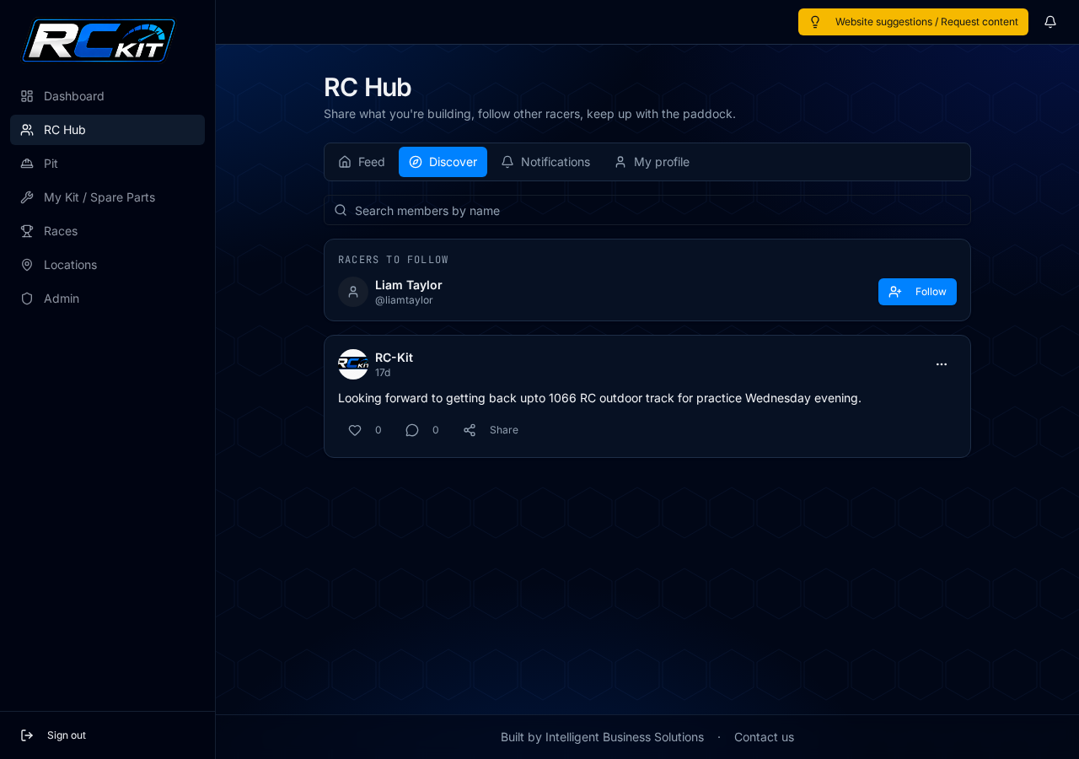This screenshot has height=759, width=1079.
Task: Click the post text about 1066 RC track
Action: tap(599, 398)
